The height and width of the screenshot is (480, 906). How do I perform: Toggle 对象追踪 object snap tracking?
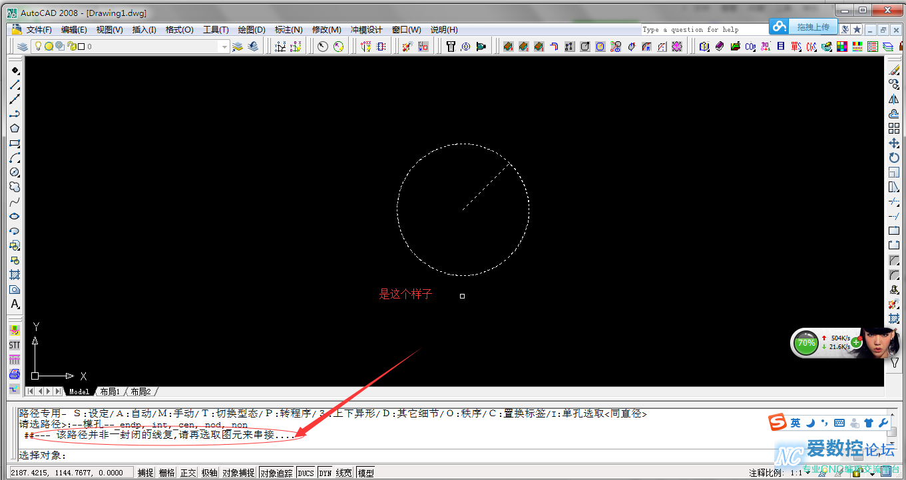[x=276, y=473]
